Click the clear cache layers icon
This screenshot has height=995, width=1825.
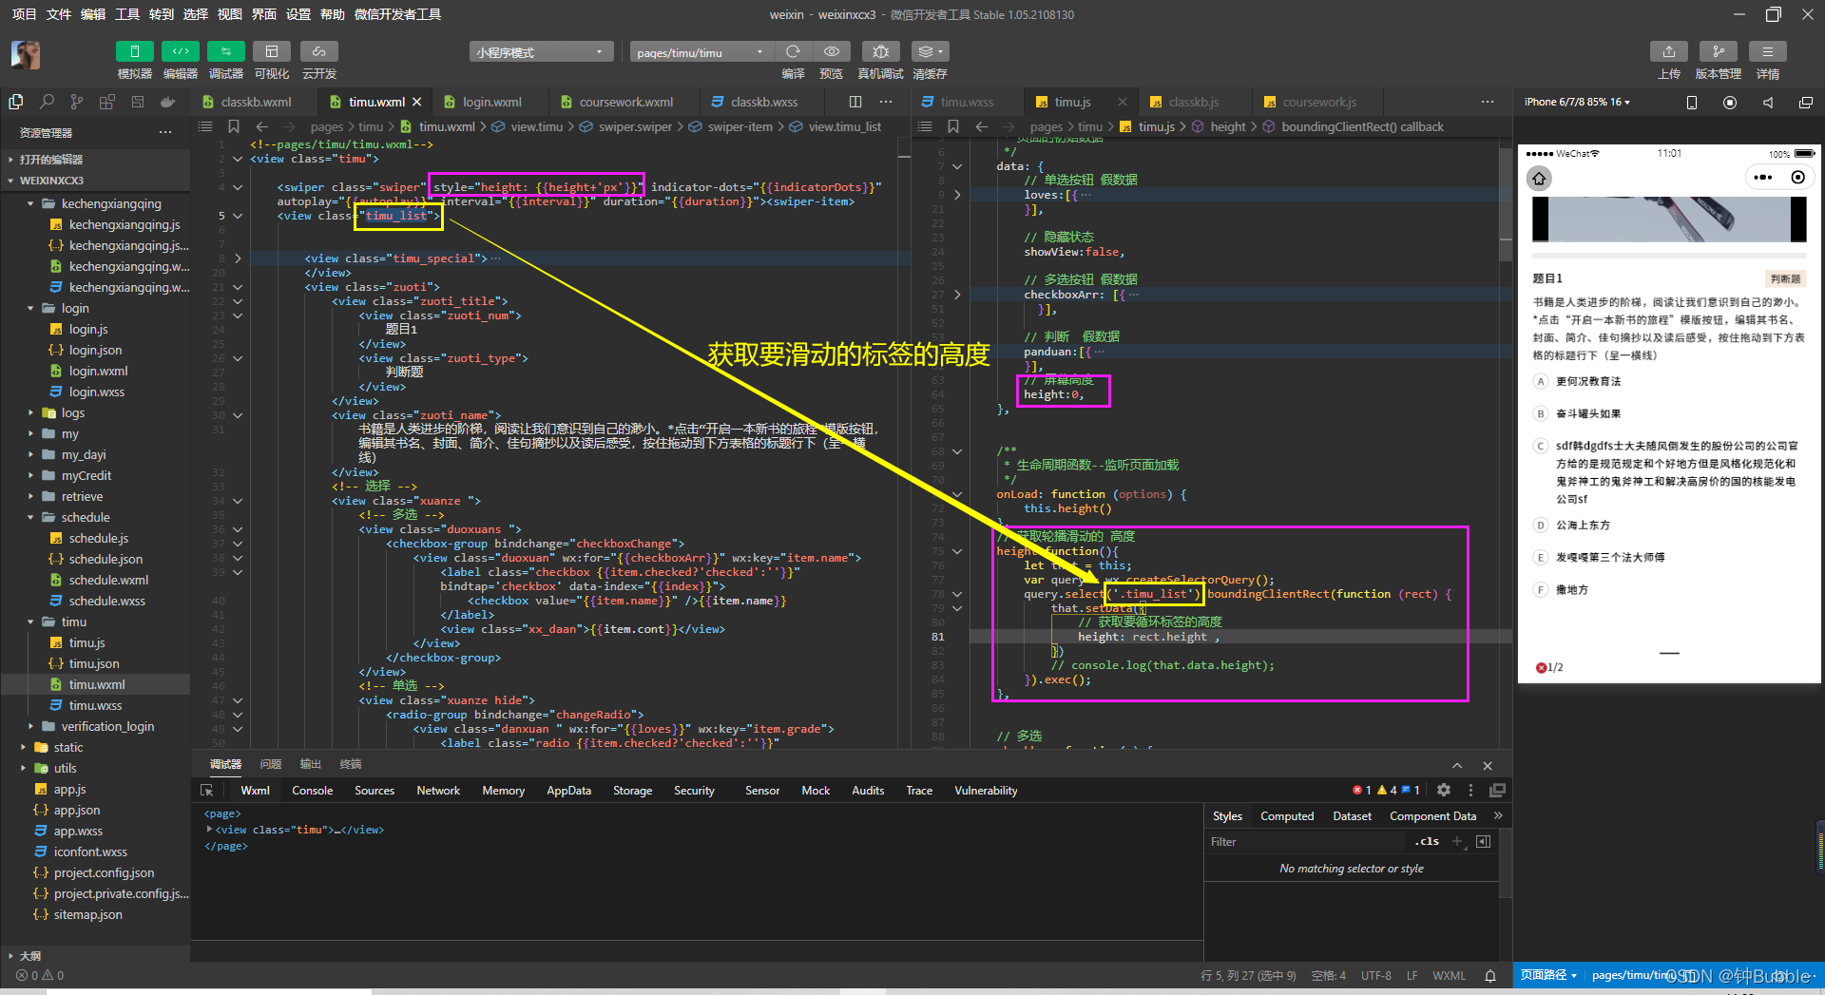point(930,51)
